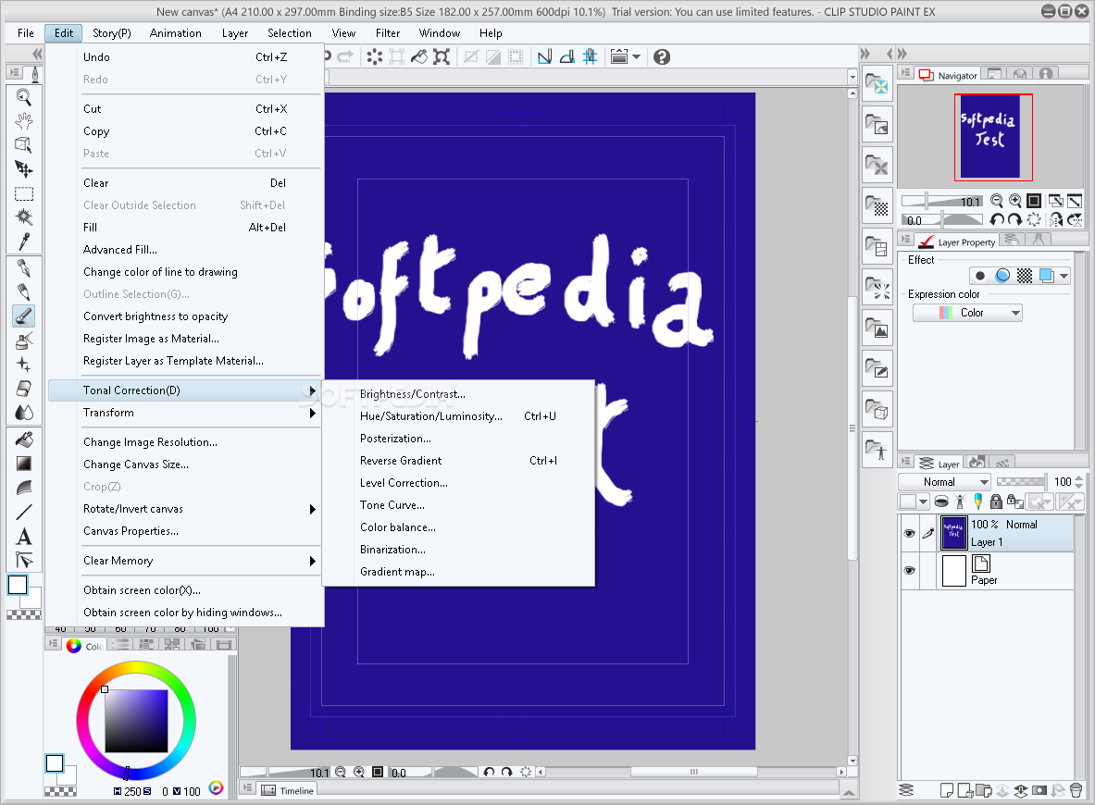Open the File menu

point(26,32)
